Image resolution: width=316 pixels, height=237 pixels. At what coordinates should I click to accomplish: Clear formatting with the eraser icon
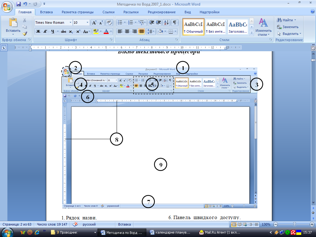(x=109, y=23)
